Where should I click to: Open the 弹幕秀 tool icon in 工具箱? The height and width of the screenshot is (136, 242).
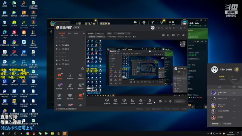(x=80, y=96)
